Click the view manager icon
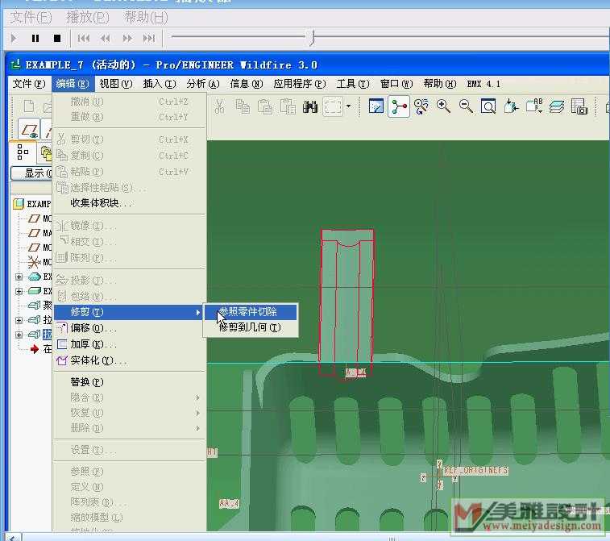Screen dimensions: 610x541 pos(579,106)
